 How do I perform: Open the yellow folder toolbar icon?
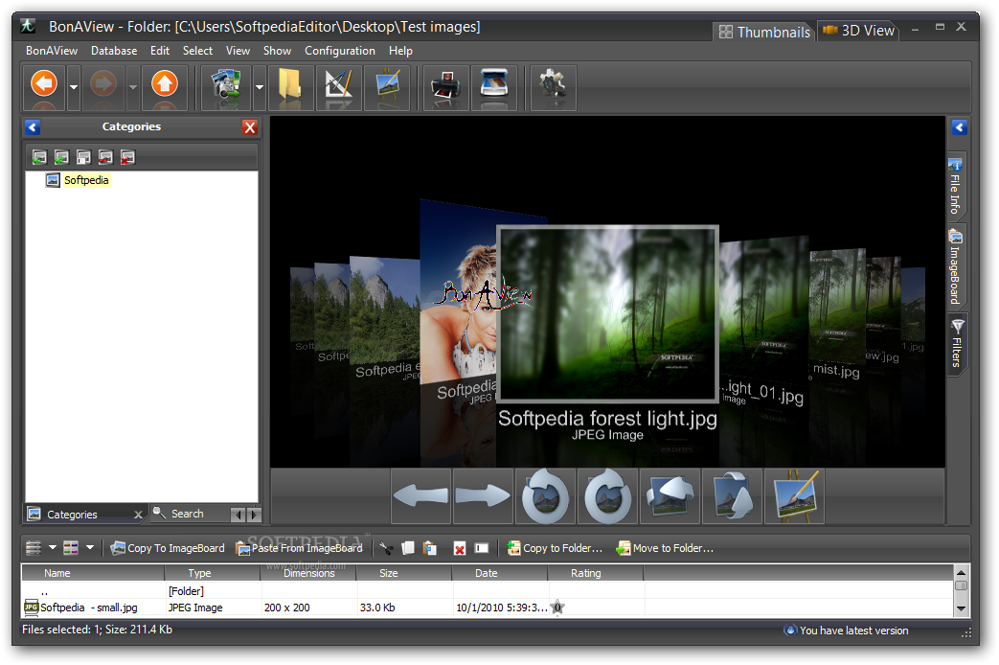point(290,86)
